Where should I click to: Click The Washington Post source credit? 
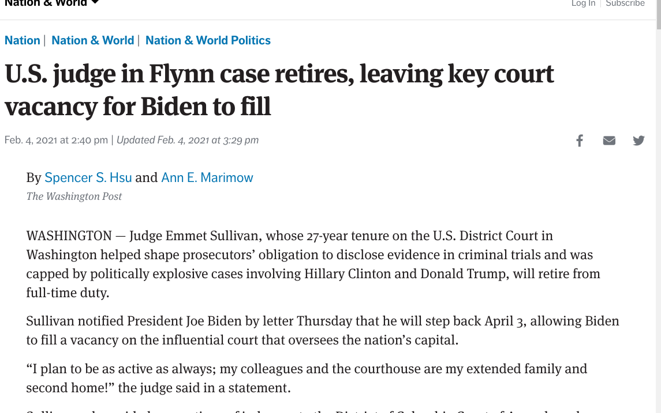point(74,196)
